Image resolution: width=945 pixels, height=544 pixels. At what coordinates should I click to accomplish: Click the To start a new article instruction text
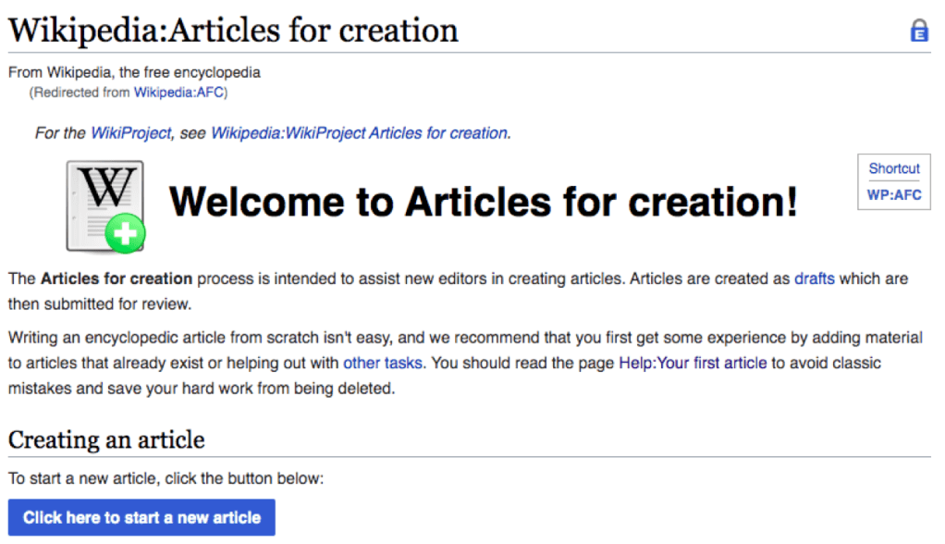point(166,479)
